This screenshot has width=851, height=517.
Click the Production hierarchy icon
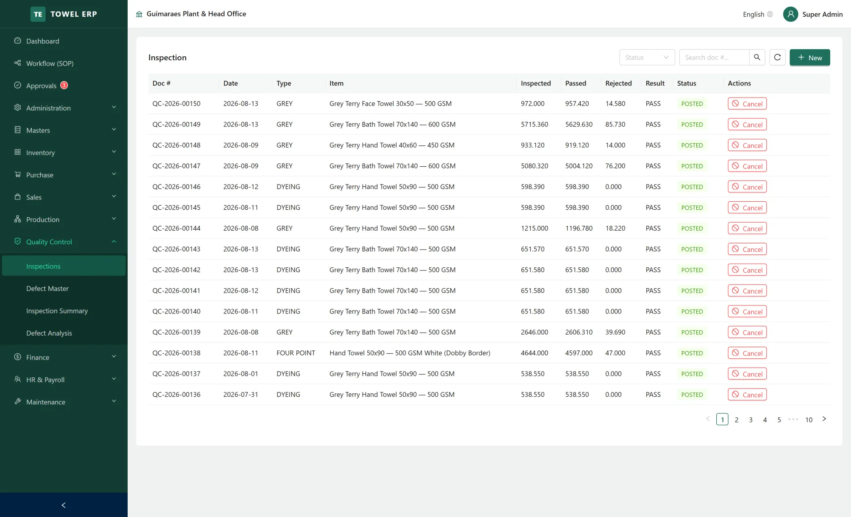[x=18, y=219]
